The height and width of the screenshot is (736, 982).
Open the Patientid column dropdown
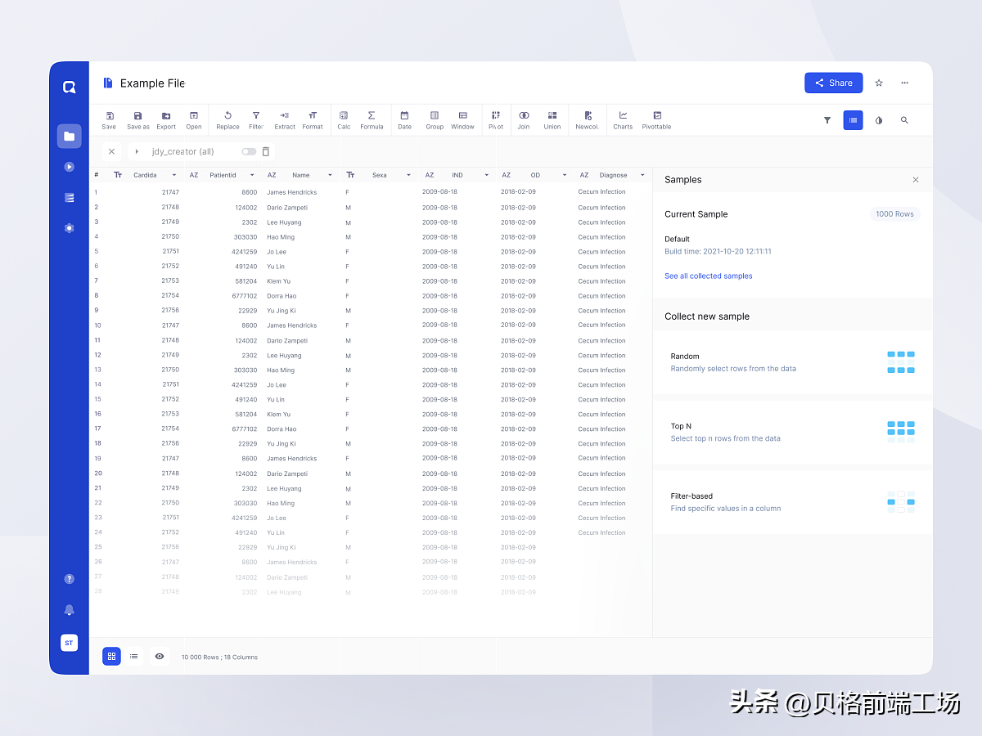click(x=252, y=175)
